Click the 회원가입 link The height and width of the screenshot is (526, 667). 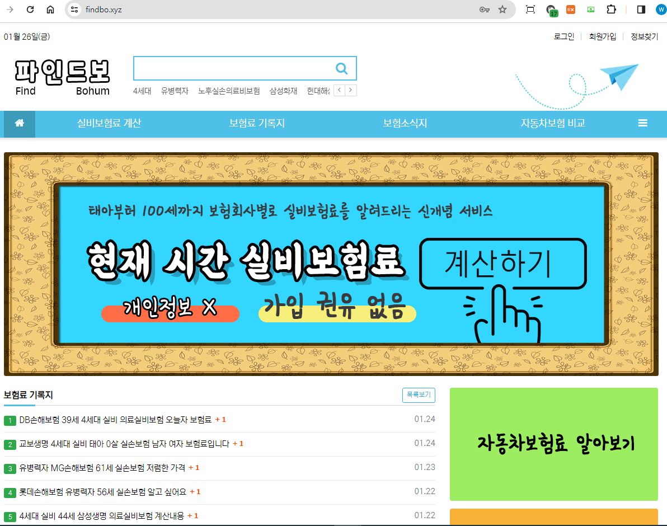tap(603, 37)
